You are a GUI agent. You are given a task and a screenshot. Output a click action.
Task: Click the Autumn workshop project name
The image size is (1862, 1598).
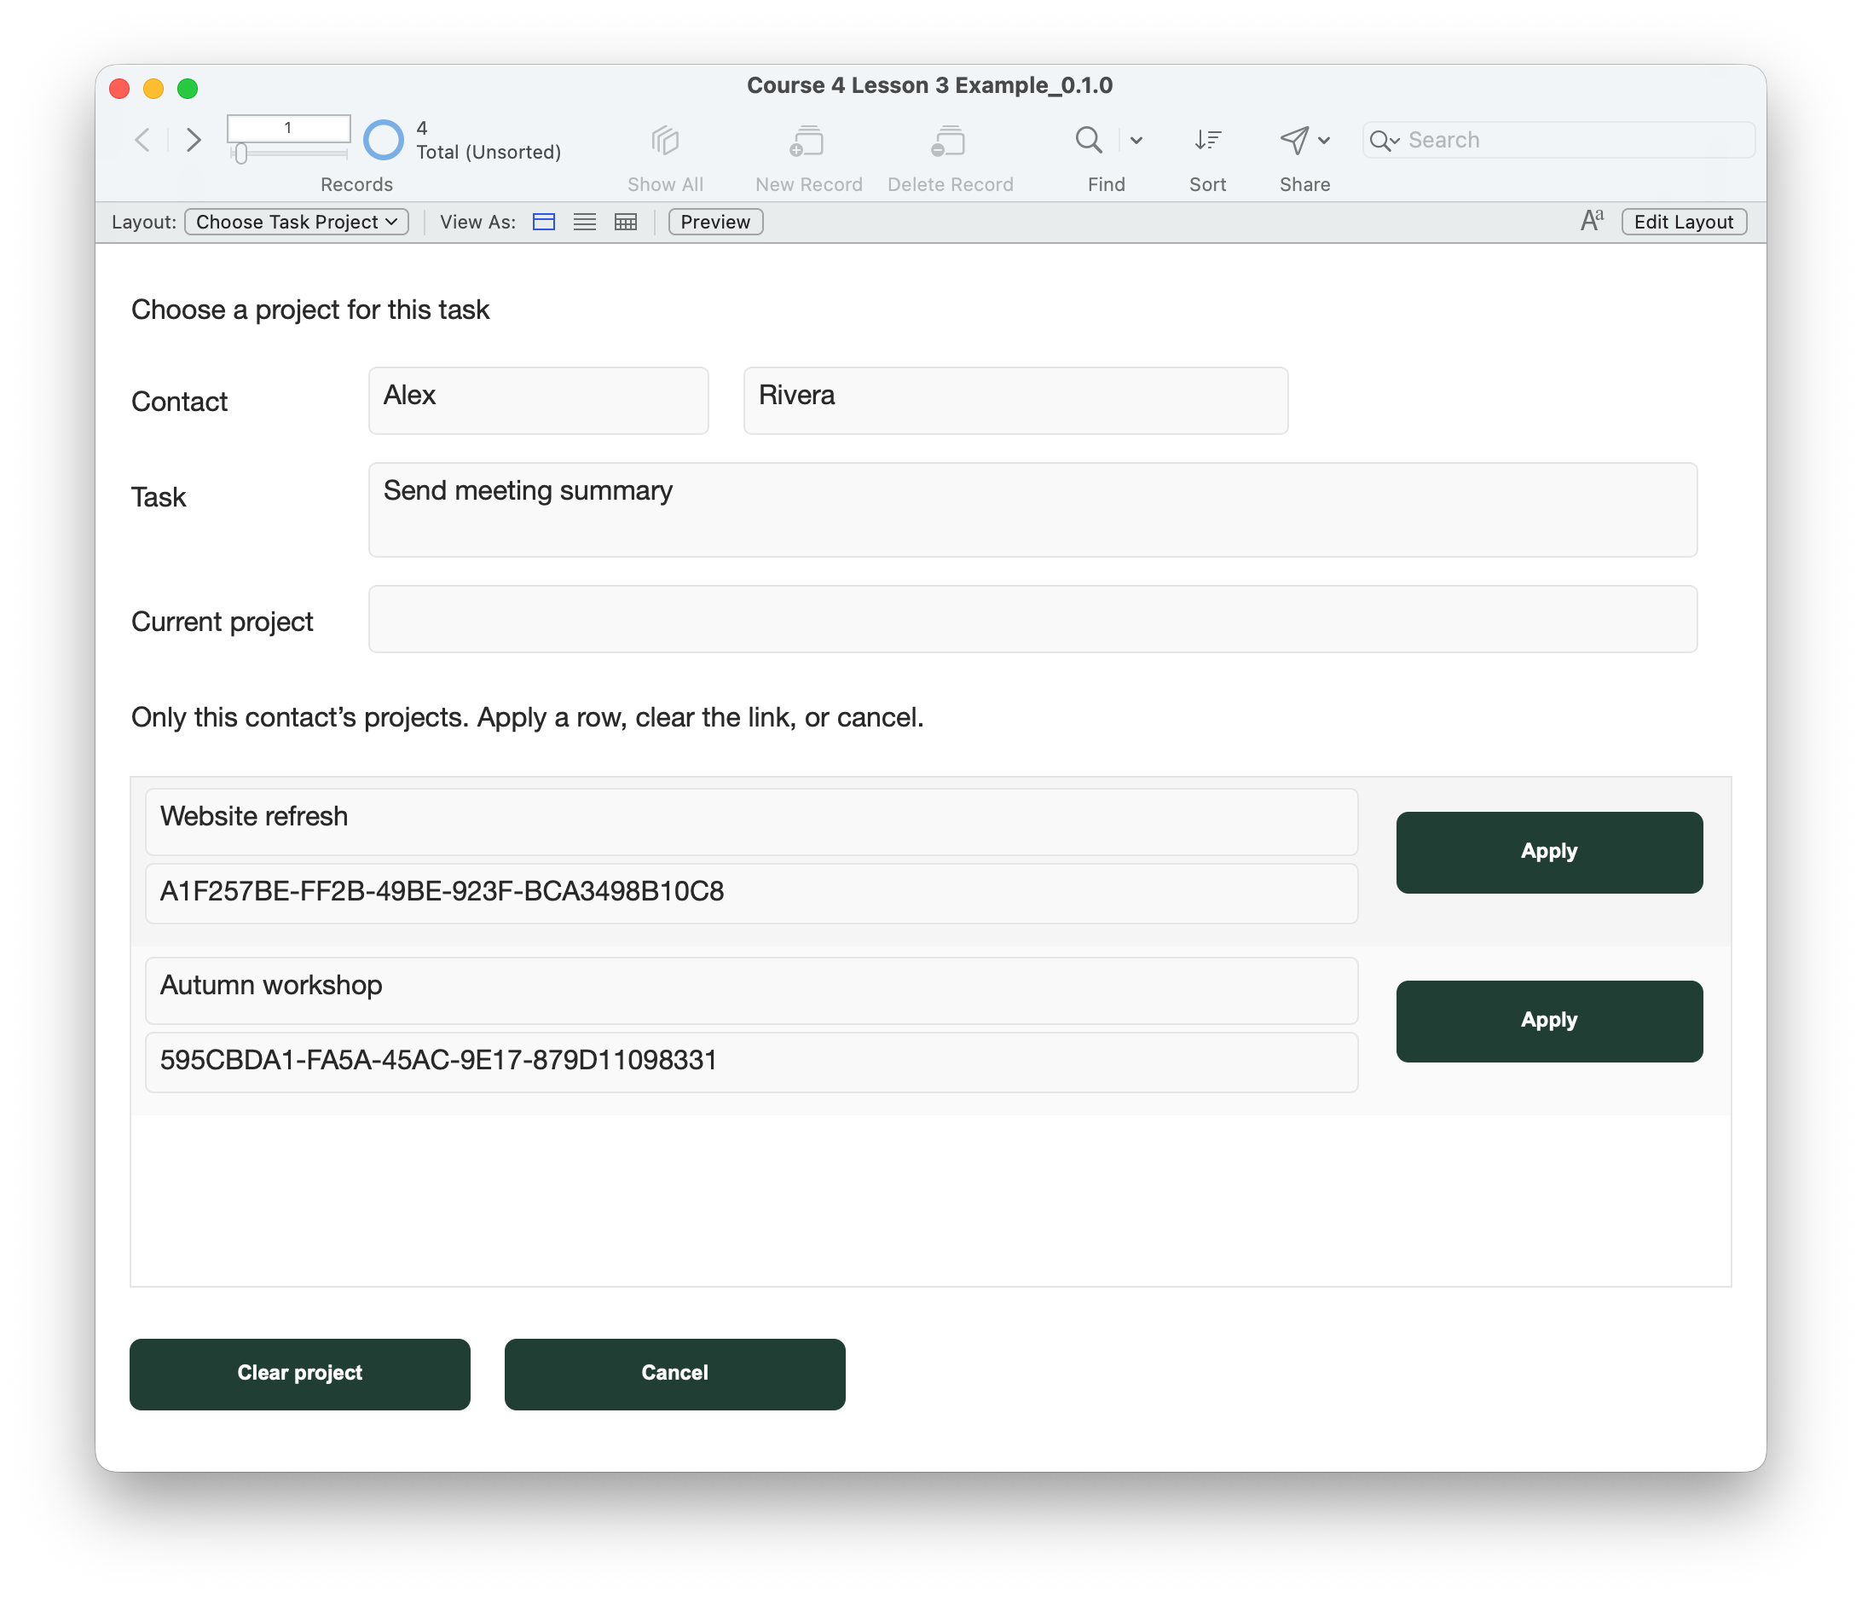751,989
